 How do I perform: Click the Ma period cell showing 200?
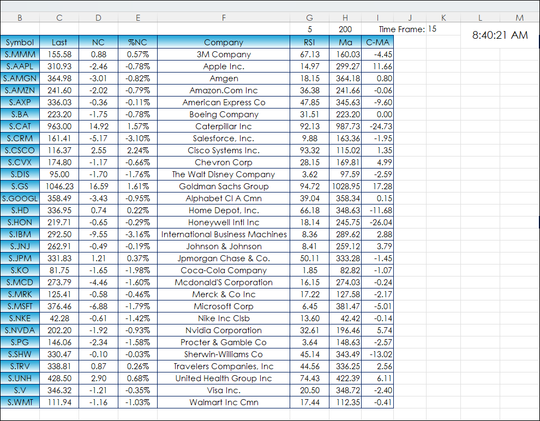point(345,29)
